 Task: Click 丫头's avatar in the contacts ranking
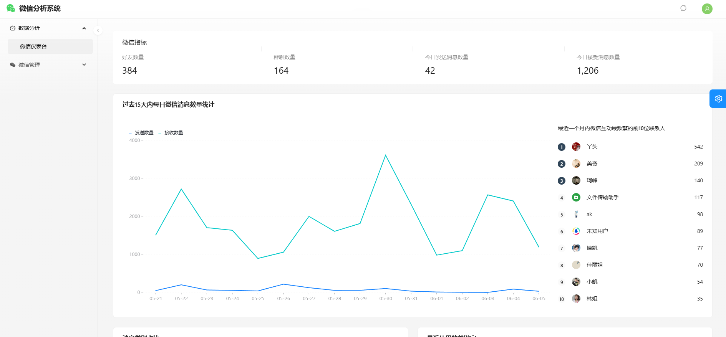click(576, 147)
